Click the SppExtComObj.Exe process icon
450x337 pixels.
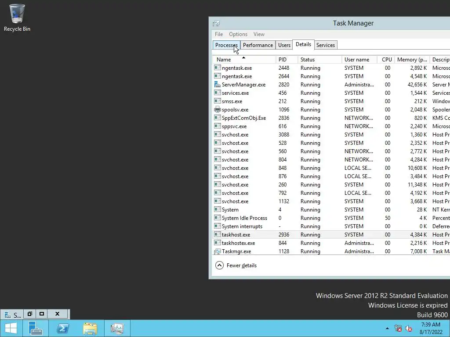[x=218, y=118]
